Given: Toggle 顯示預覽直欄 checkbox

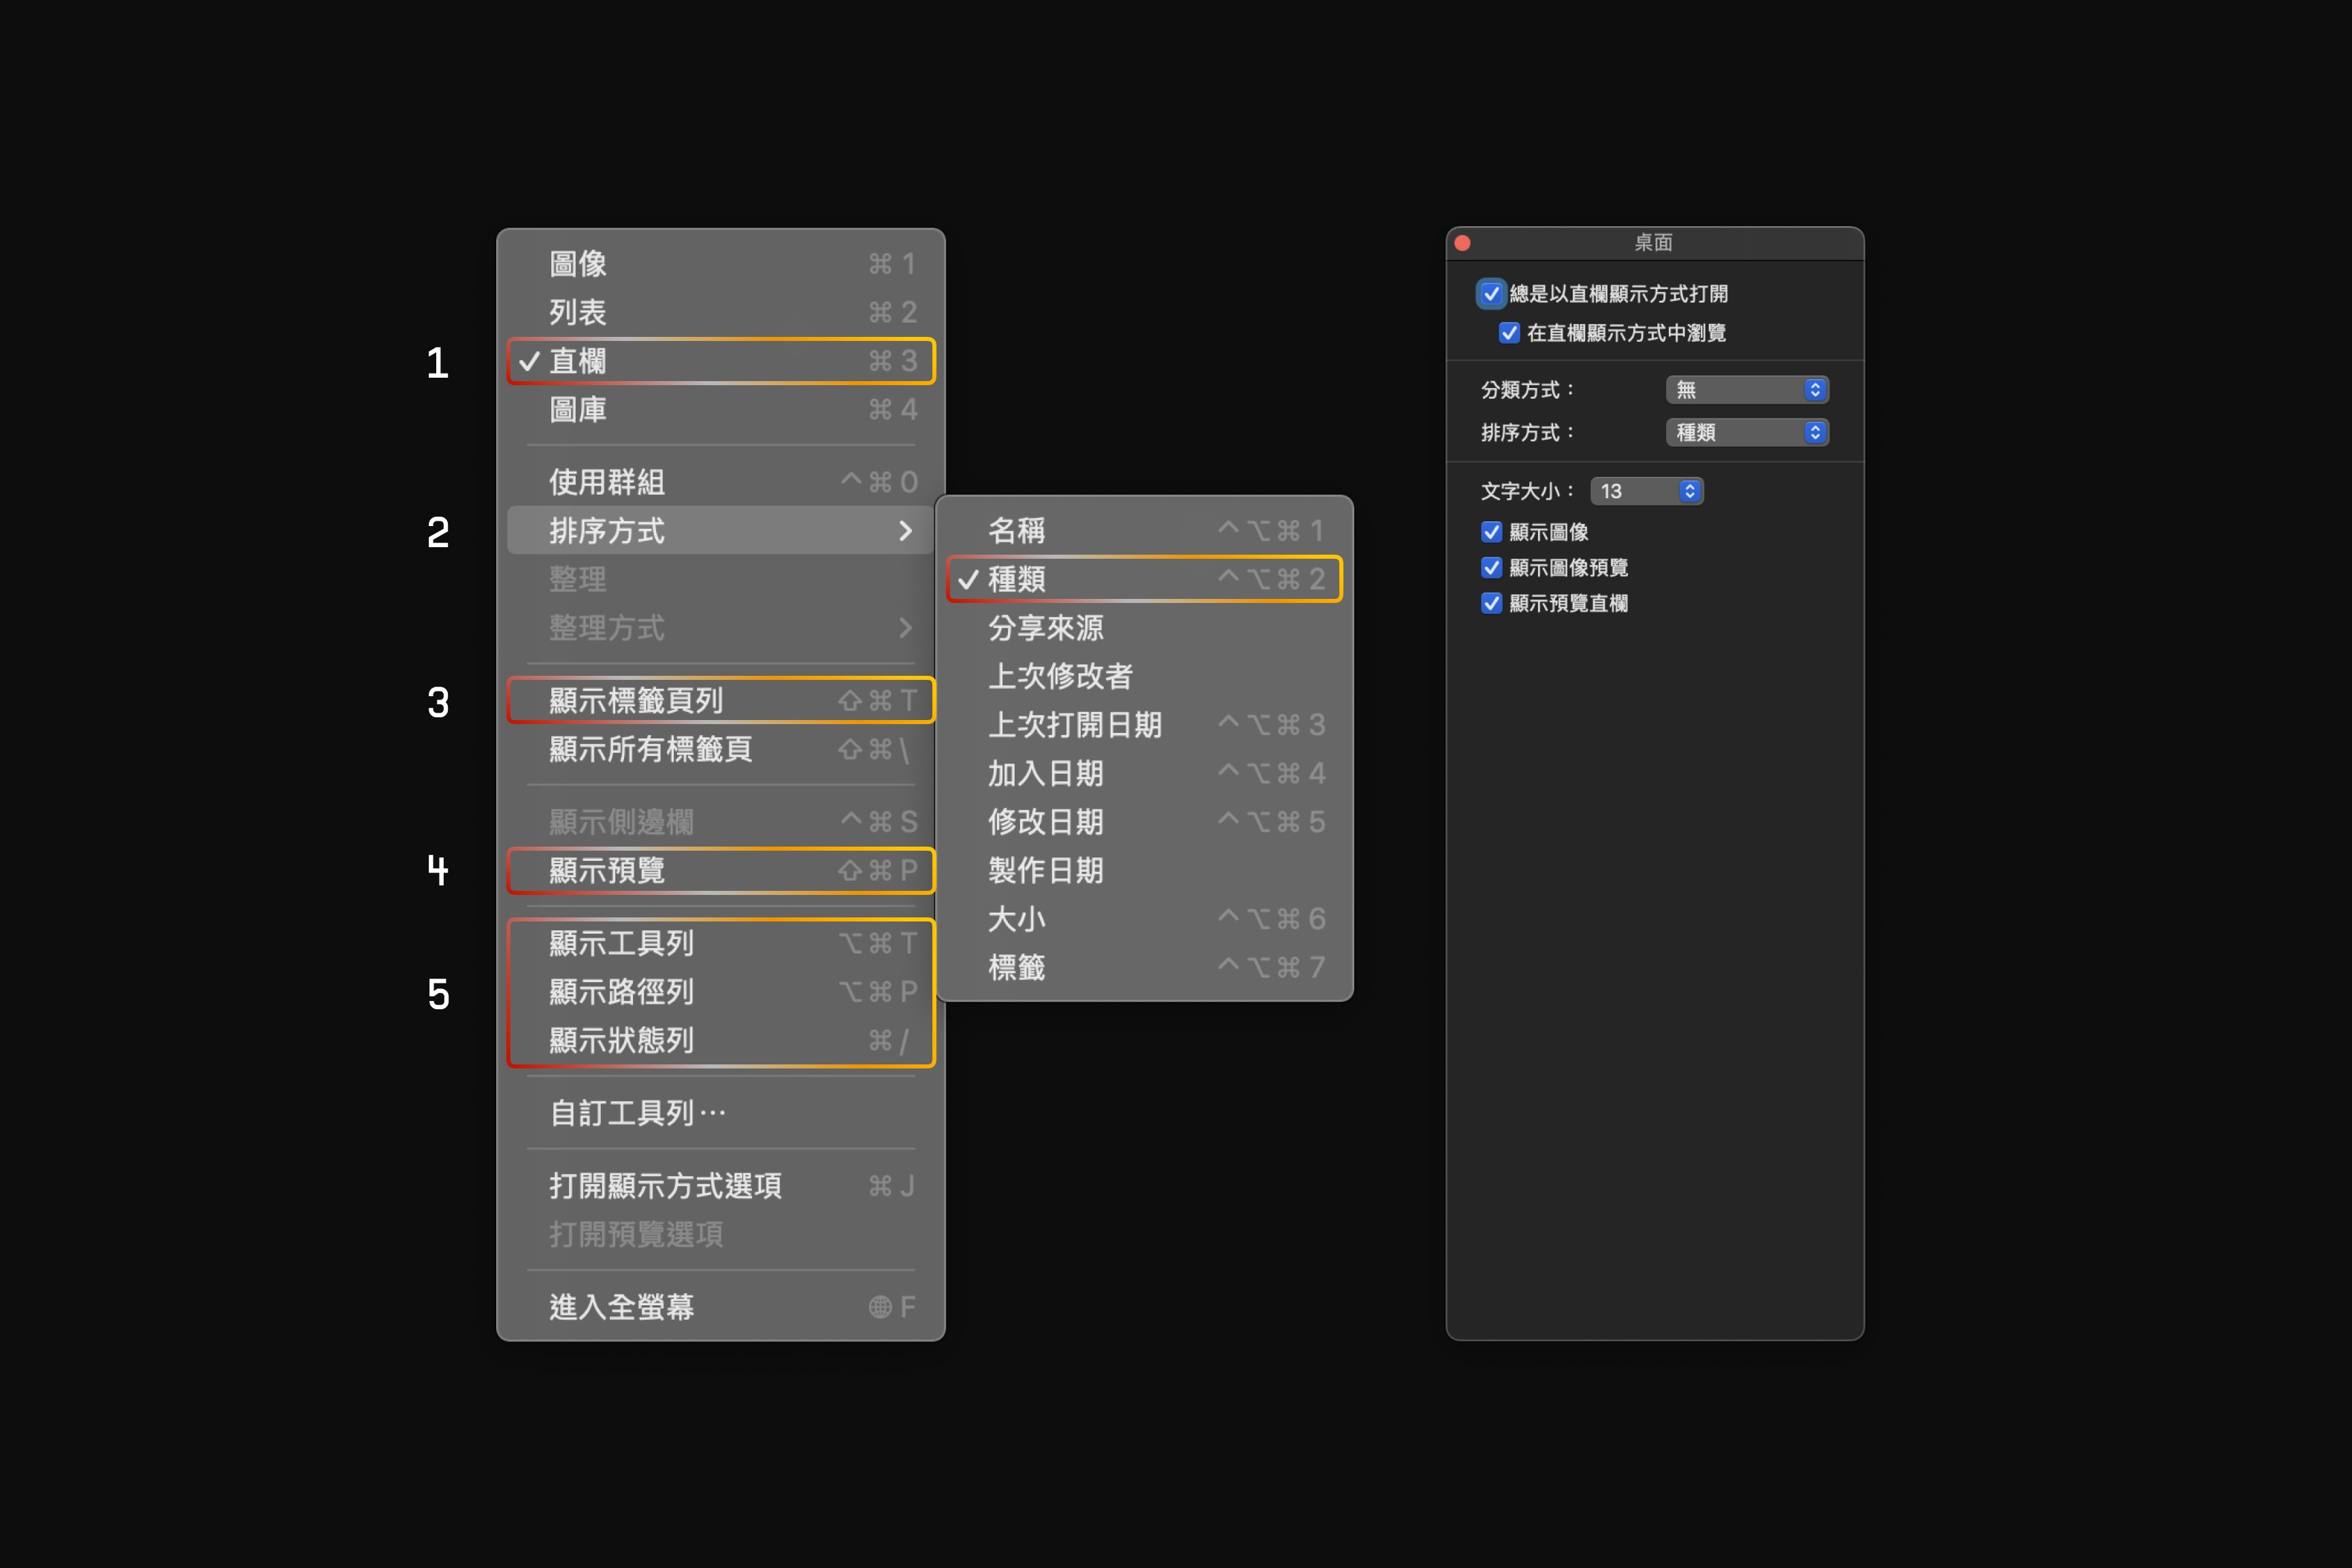Looking at the screenshot, I should [x=1491, y=603].
